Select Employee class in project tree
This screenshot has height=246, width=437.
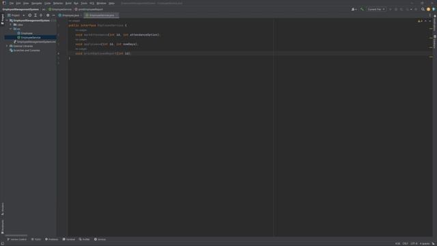27,33
